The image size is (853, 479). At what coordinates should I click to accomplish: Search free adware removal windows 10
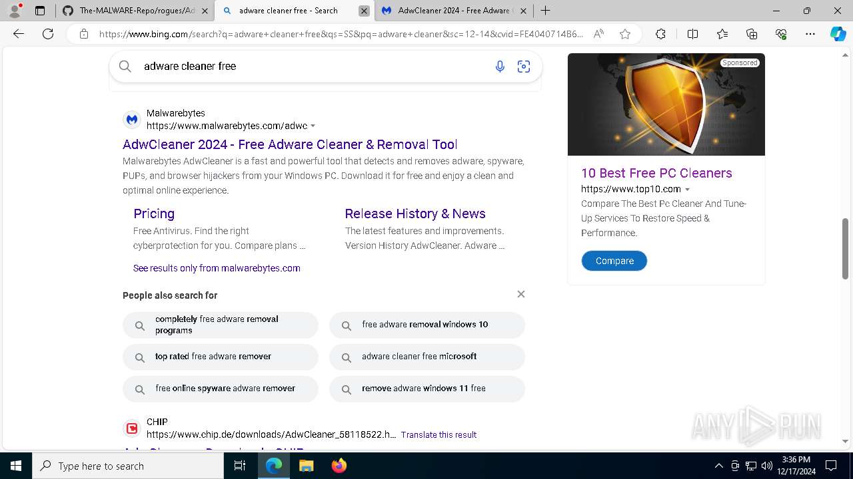click(427, 325)
